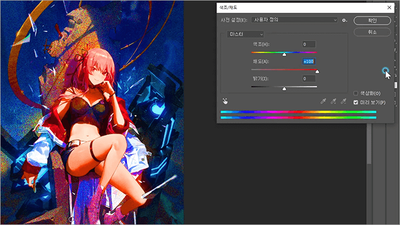400x225 pixels.
Task: Click the hue slider handle
Action: pos(284,54)
